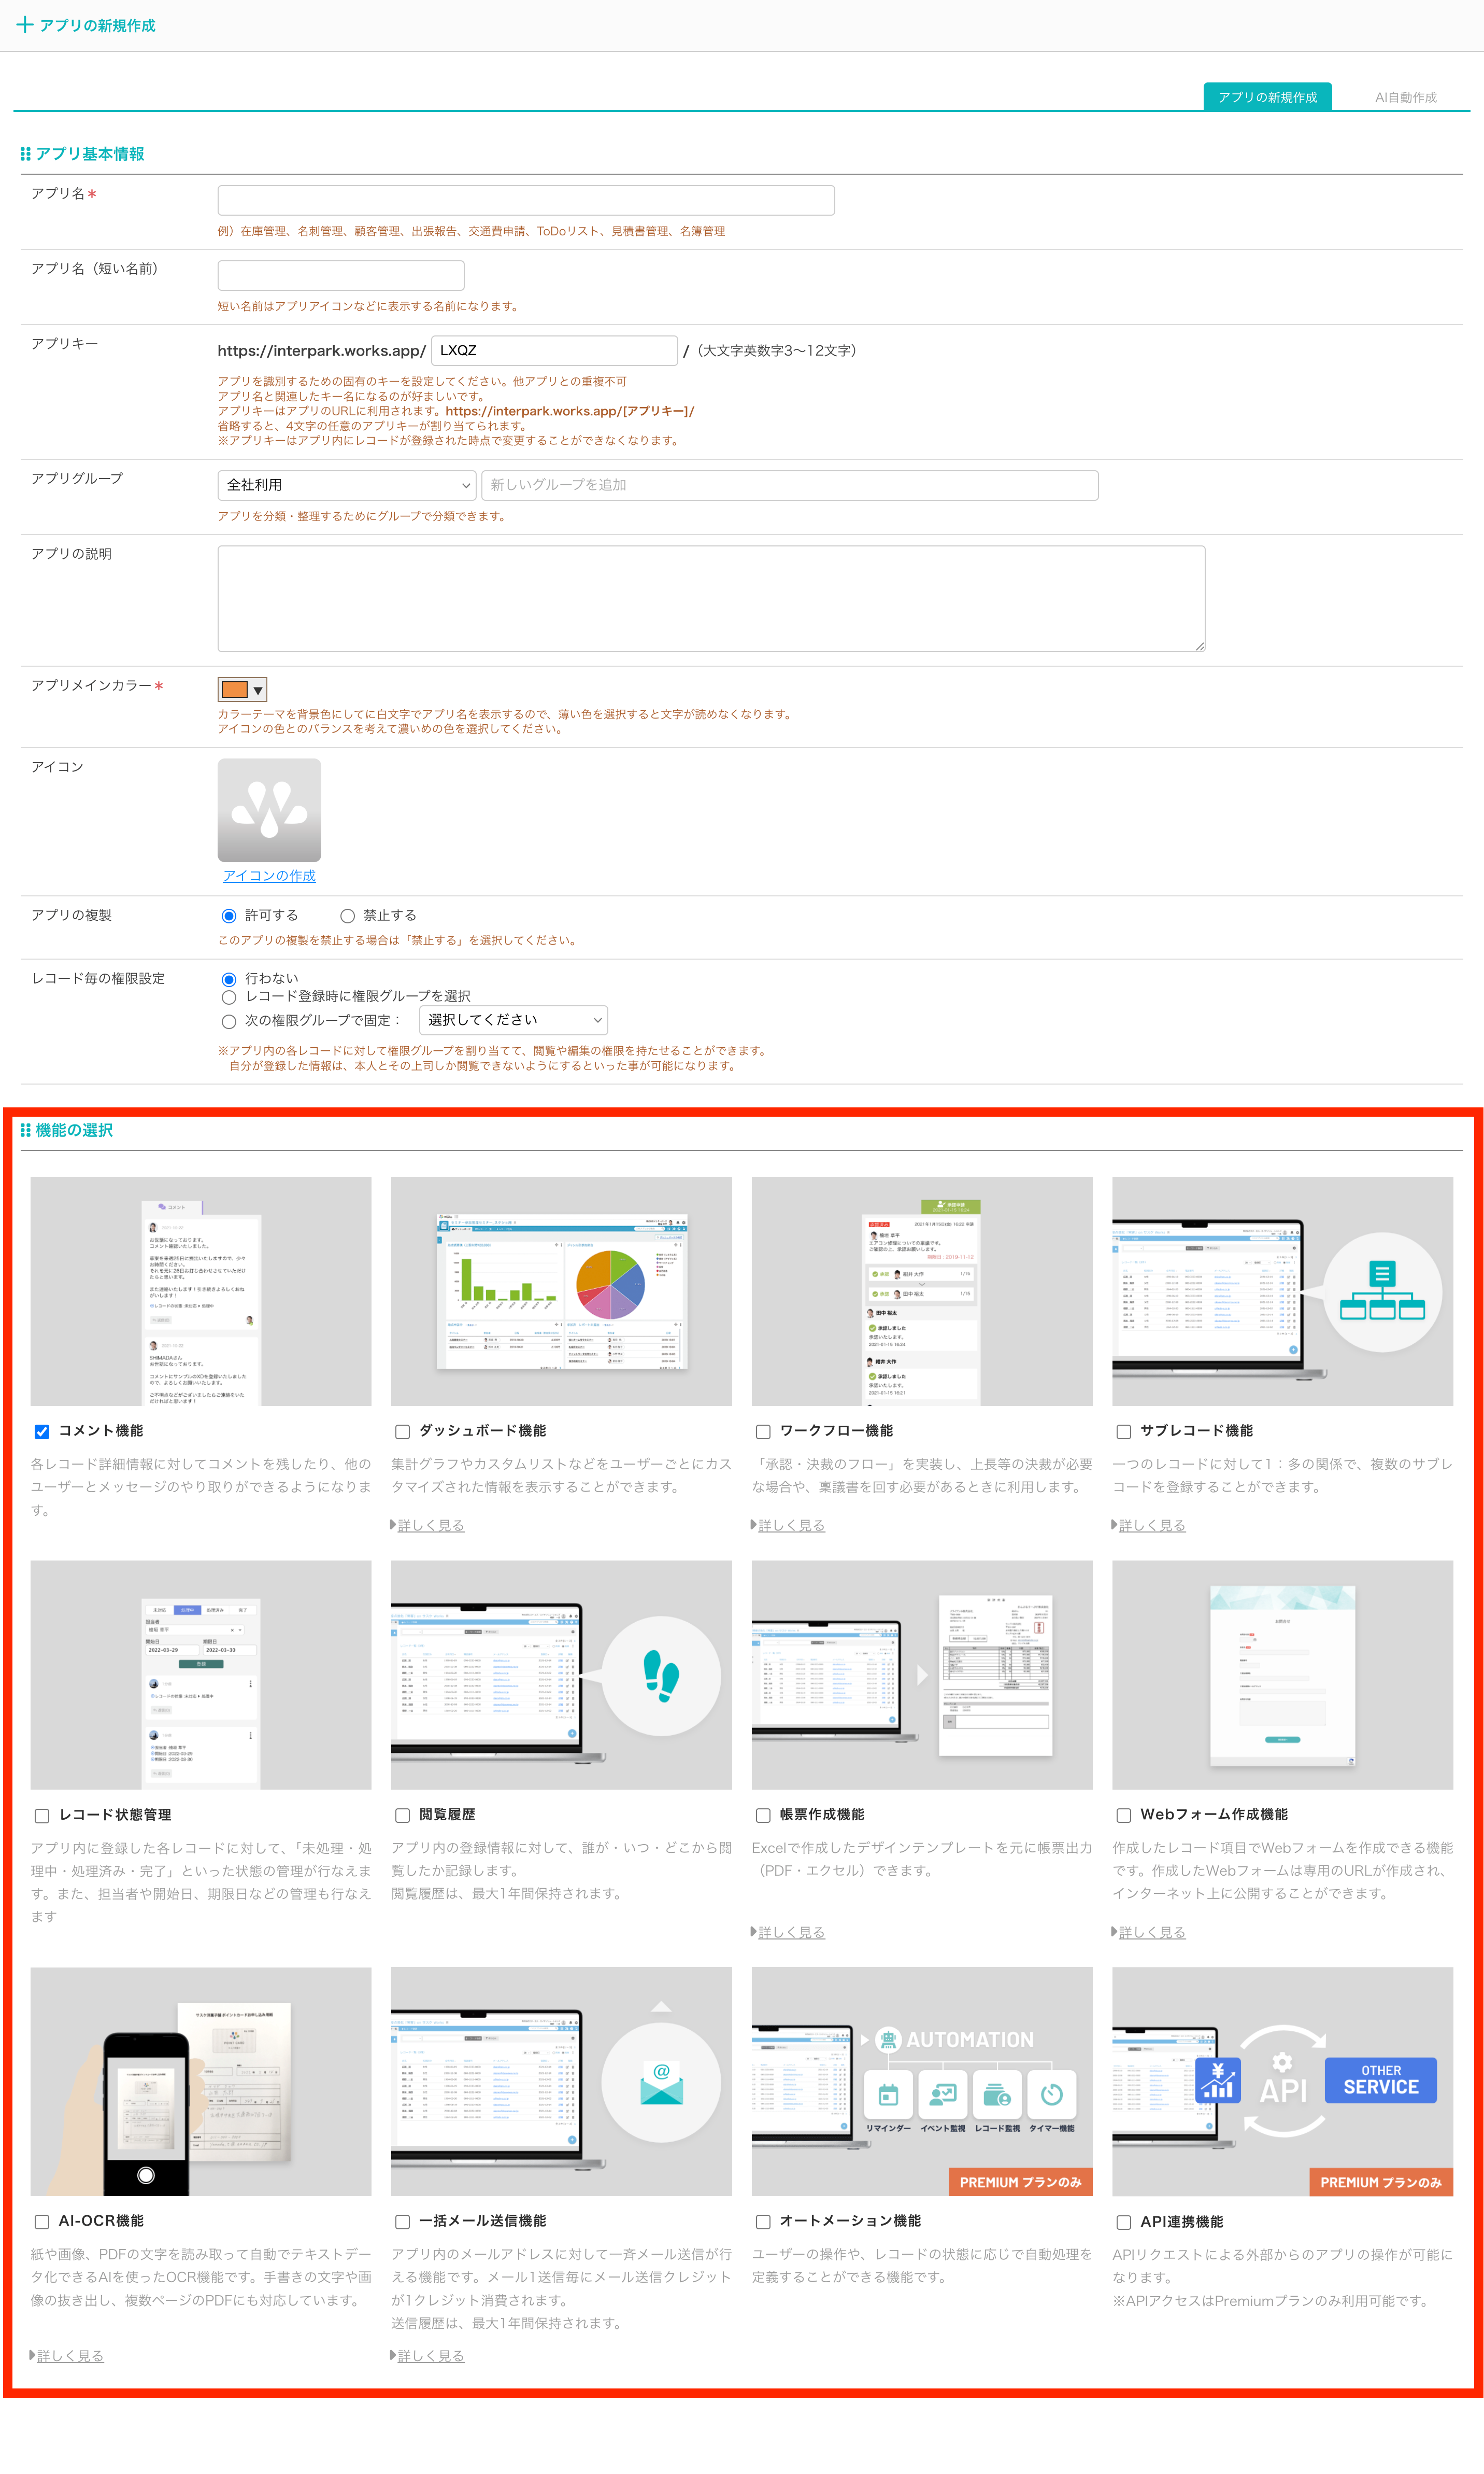1484x2474 pixels.
Task: Select 行わない radio for record permissions
Action: pyautogui.click(x=229, y=979)
